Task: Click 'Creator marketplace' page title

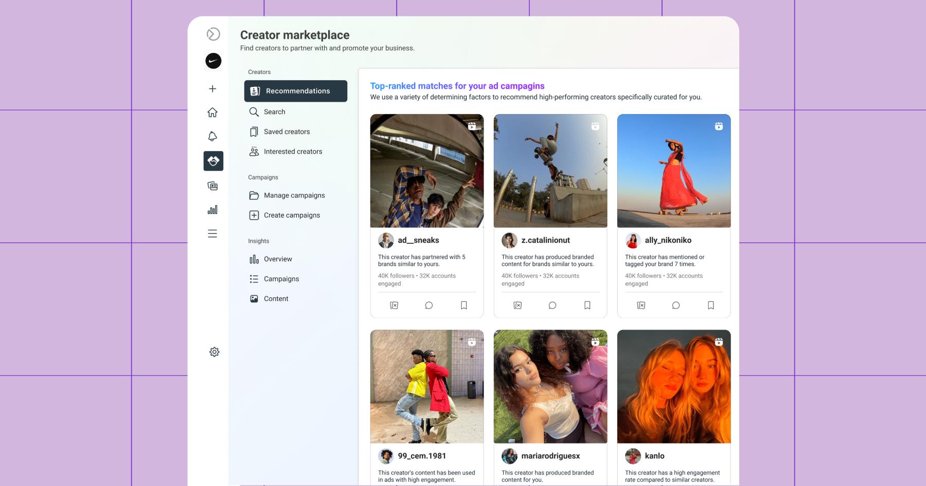Action: pyautogui.click(x=295, y=35)
